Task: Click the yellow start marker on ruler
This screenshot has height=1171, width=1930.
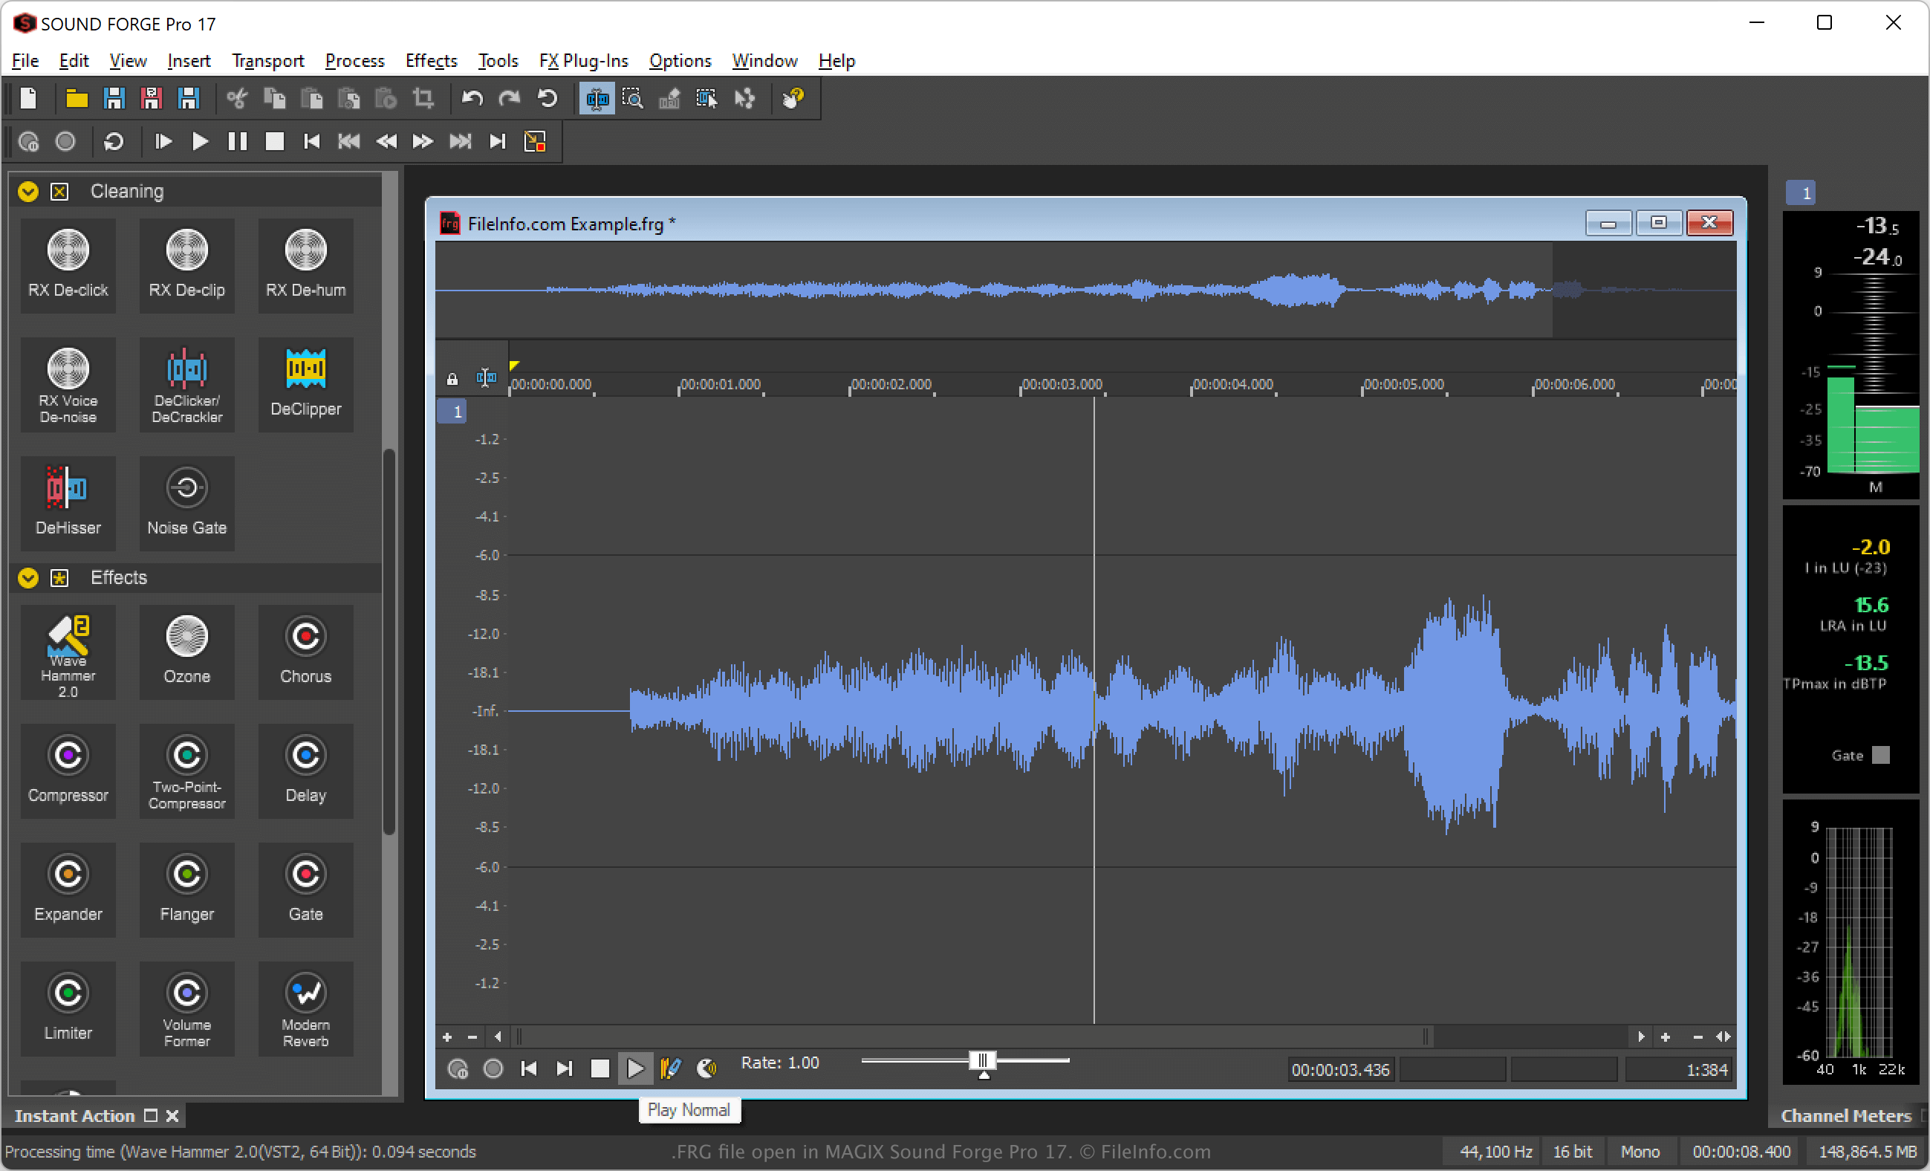Action: point(514,365)
